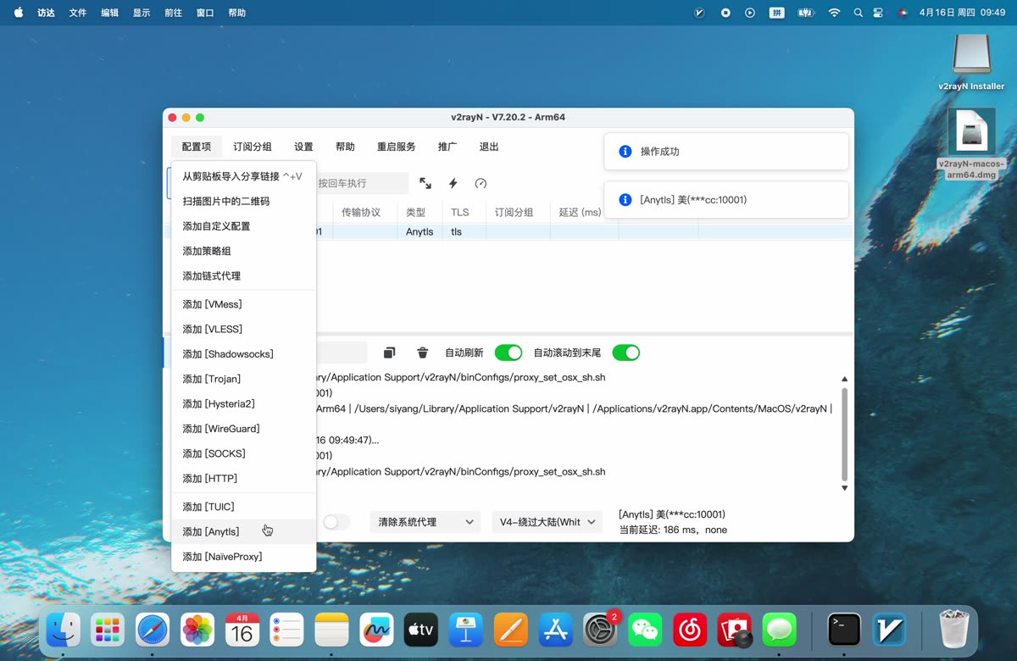Choose 添加自定义配置
Screen dimensions: 1017x661
coord(243,226)
